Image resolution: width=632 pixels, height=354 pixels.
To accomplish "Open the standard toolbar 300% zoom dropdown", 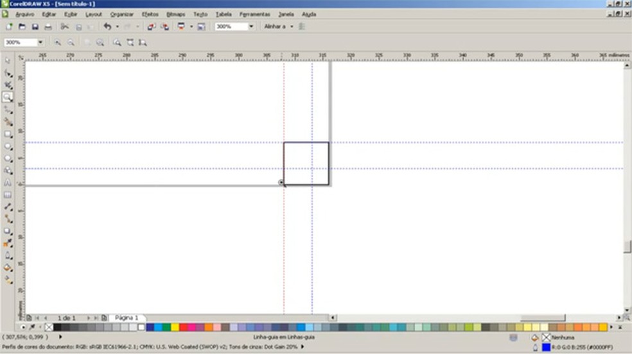I will pyautogui.click(x=251, y=27).
